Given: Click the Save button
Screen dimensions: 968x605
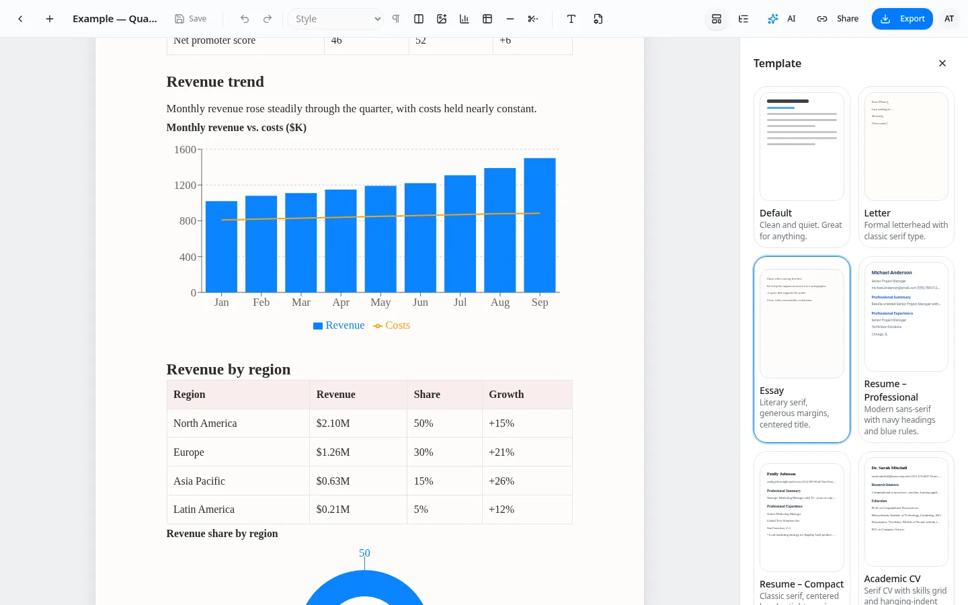Looking at the screenshot, I should (190, 19).
